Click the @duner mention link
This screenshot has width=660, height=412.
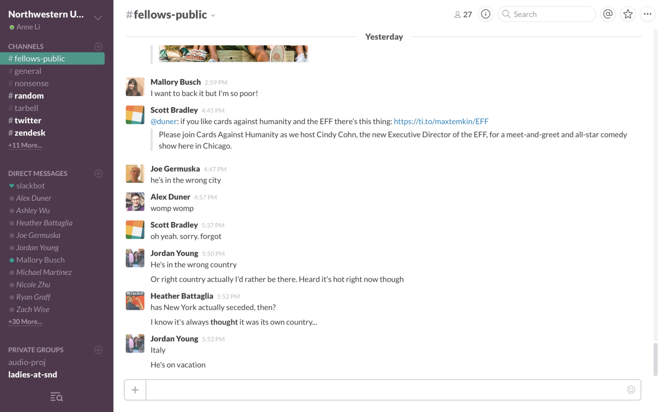coord(164,121)
